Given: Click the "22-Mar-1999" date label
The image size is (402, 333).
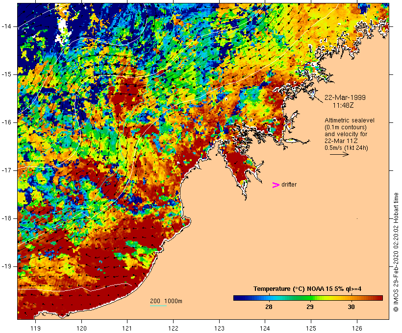Looking at the screenshot, I should click(345, 97).
